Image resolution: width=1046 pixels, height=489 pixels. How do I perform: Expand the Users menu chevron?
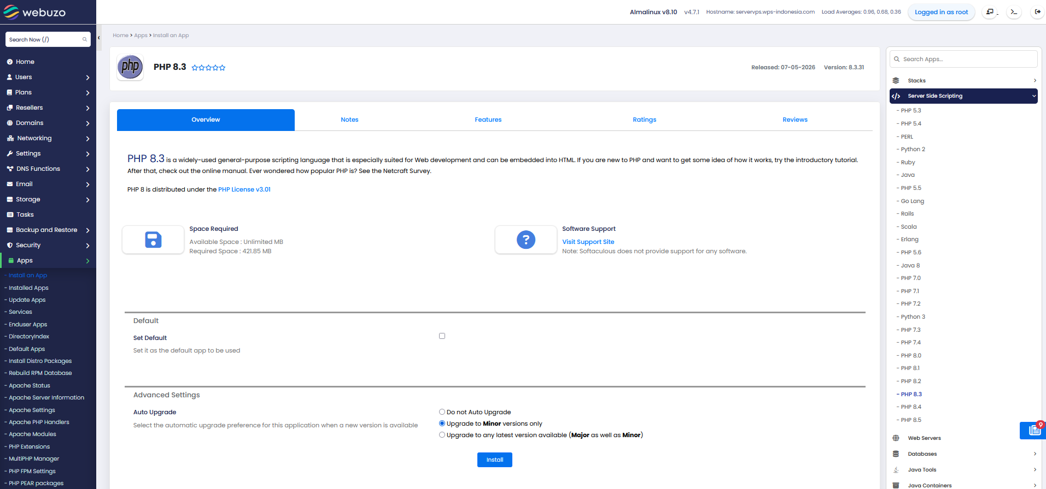click(x=87, y=77)
